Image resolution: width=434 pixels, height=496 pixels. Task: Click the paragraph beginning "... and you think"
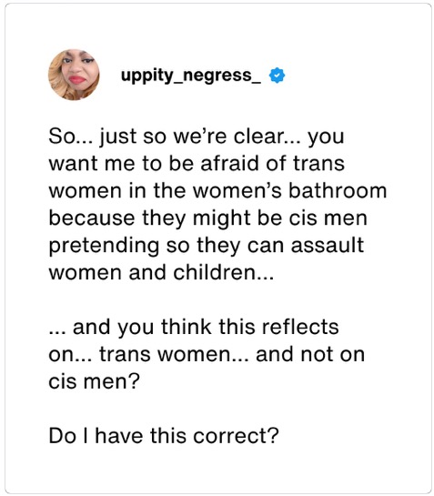pos(207,354)
